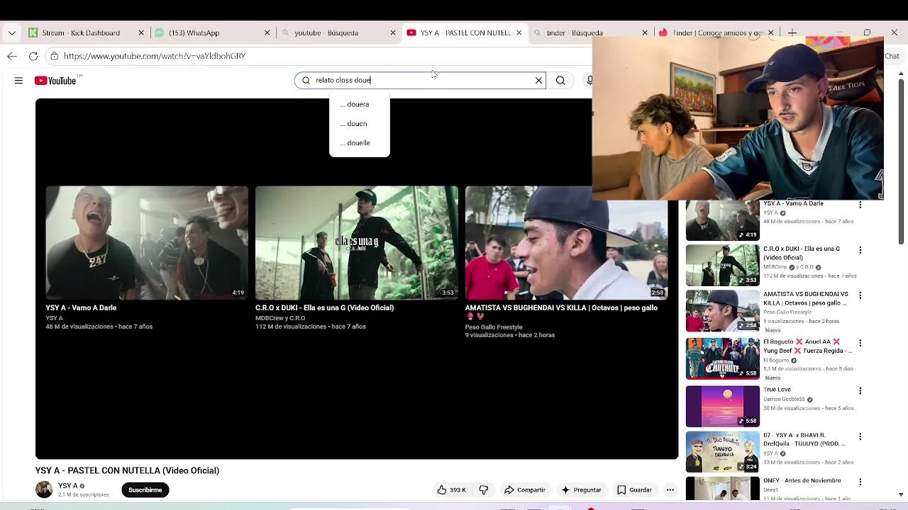The width and height of the screenshot is (908, 510).
Task: Click 'MDBCrew y C.R.O' channel under end-screen video
Action: (280, 318)
